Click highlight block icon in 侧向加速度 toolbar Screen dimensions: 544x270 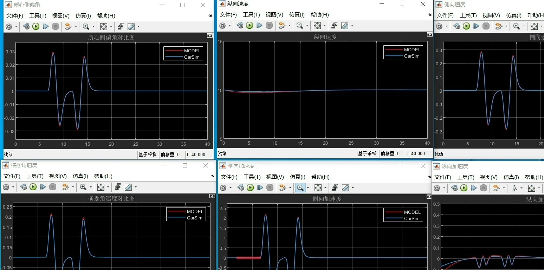[x=282, y=188]
